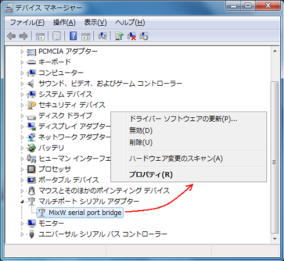Select the プロセッサ tree item

coord(55,170)
